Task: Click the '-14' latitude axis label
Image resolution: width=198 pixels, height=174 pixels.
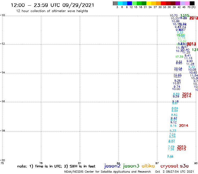Action: click(x=2, y=72)
